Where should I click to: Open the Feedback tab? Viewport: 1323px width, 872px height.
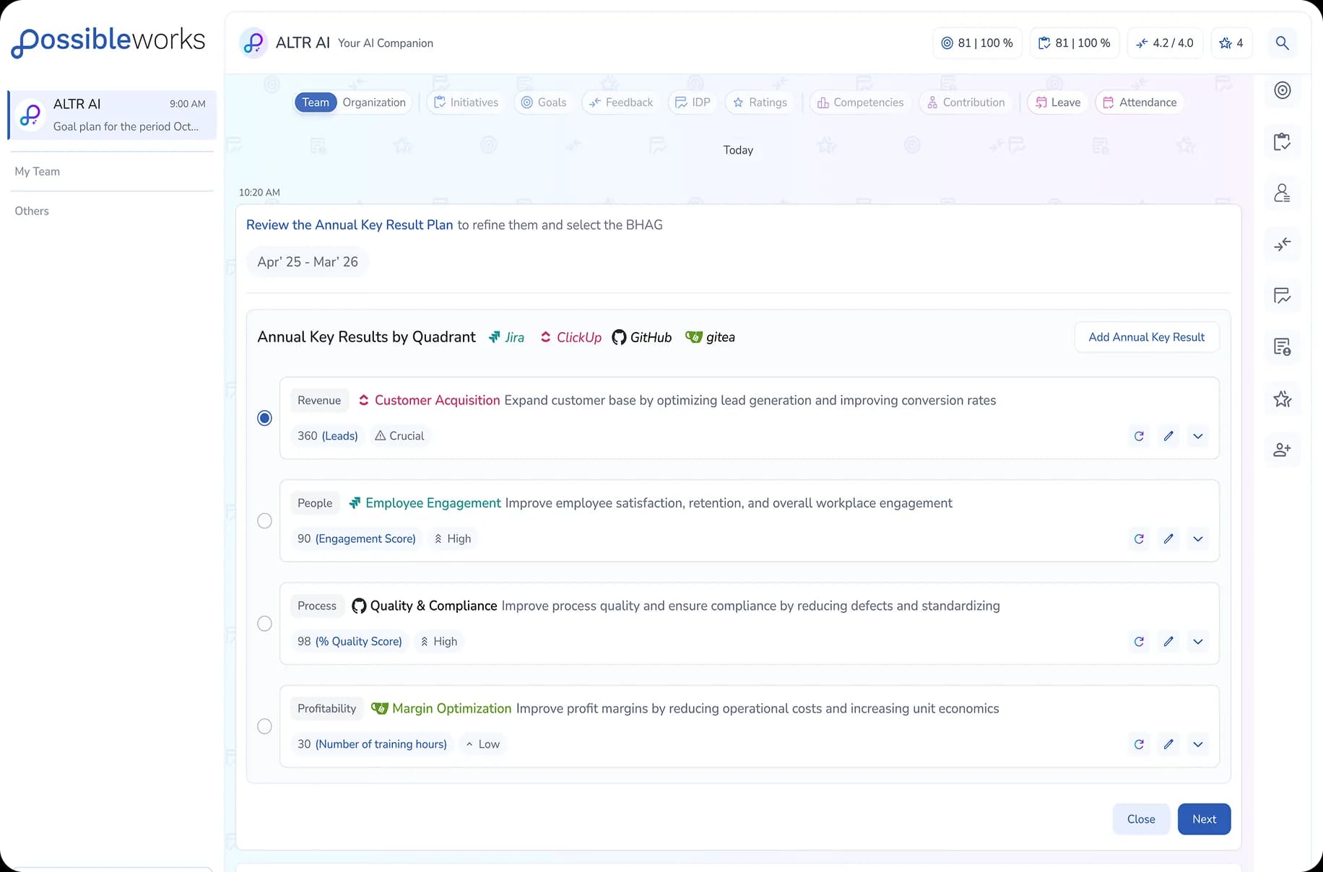coord(621,103)
